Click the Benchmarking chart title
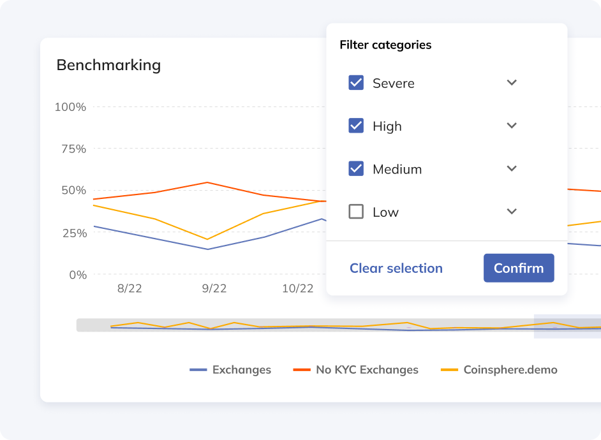 click(x=108, y=65)
